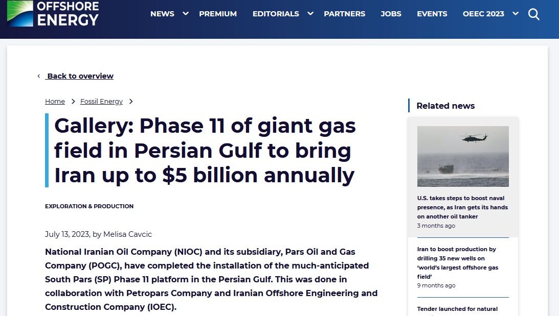This screenshot has height=316, width=559.
Task: Expand the News dropdown chevron
Action: click(x=186, y=14)
